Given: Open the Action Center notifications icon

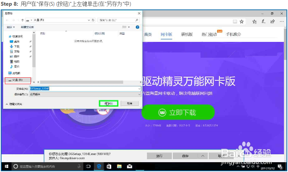Looking at the screenshot, I should 280,167.
